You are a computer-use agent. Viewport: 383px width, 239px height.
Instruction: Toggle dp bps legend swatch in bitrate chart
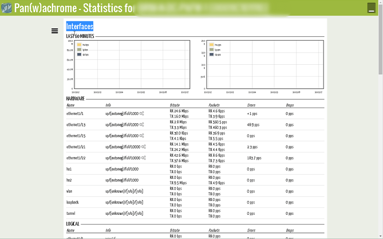click(x=79, y=54)
